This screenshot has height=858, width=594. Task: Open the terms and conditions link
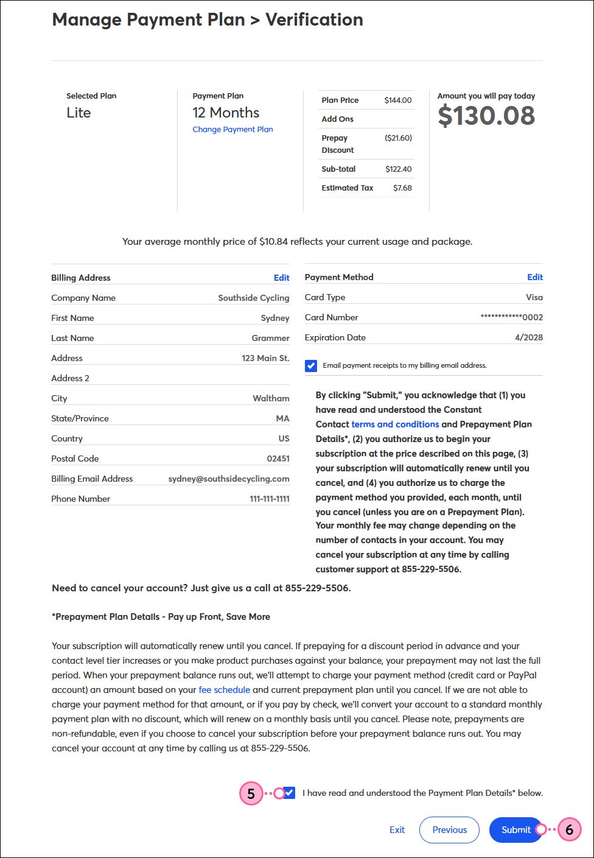395,424
